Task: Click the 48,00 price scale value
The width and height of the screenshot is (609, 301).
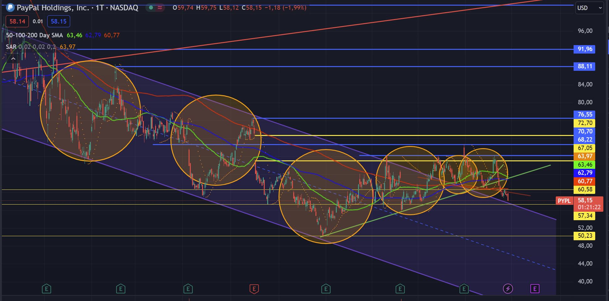Action: [585, 246]
